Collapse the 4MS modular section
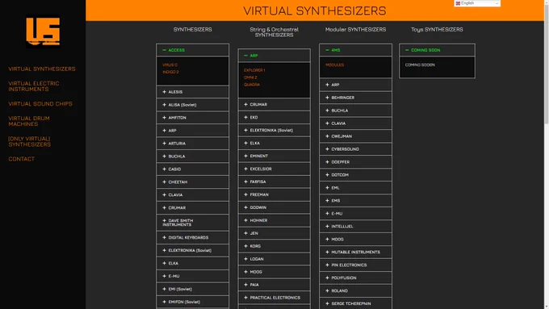Image resolution: width=549 pixels, height=309 pixels. tap(355, 50)
